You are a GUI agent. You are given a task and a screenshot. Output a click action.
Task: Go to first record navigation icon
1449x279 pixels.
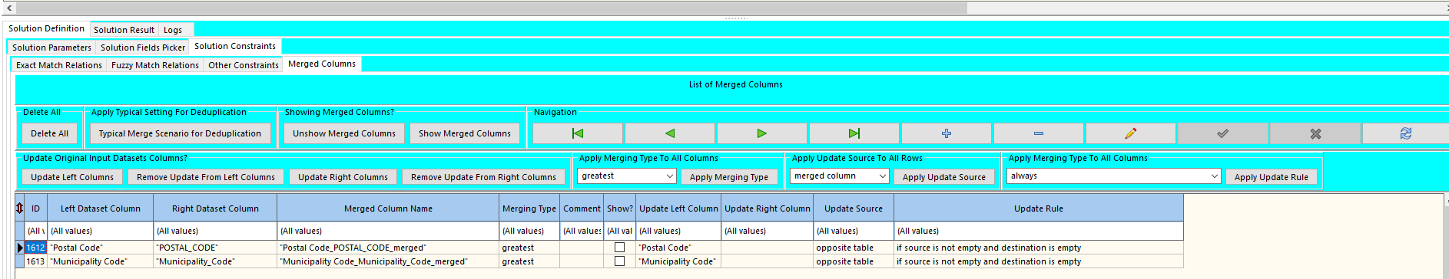click(578, 133)
